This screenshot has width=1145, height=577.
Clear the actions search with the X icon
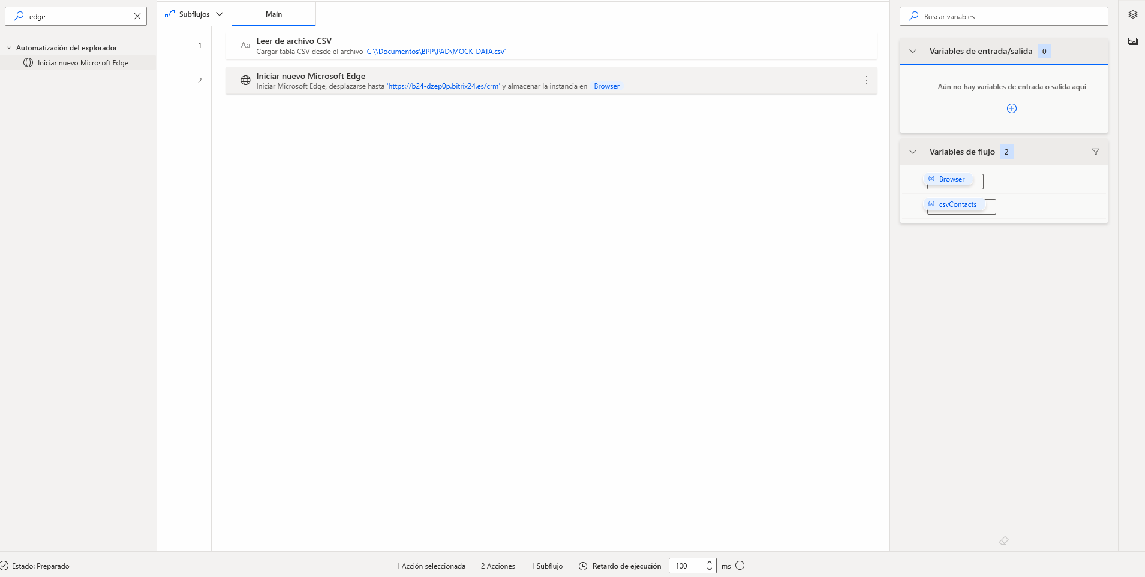(x=137, y=16)
